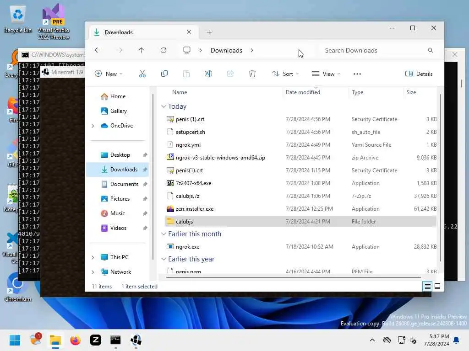Click the file list vertical scrollbar
Viewport: 469px width, 351px height.
coord(440,178)
